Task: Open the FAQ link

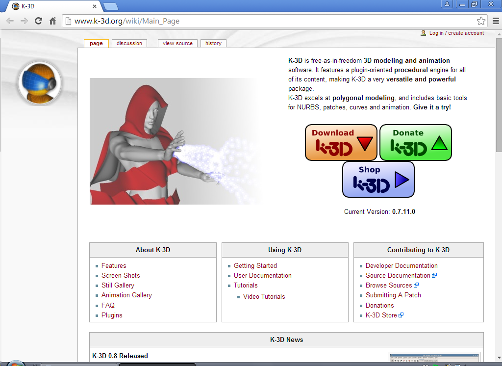Action: pos(108,306)
